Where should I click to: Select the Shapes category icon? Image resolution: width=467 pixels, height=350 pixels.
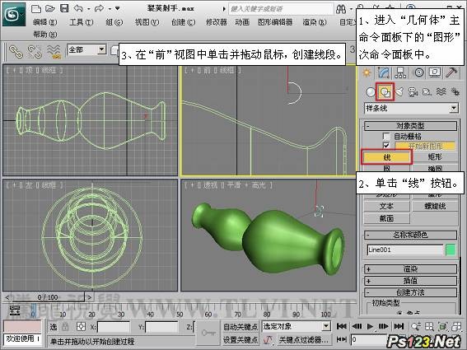pos(385,92)
